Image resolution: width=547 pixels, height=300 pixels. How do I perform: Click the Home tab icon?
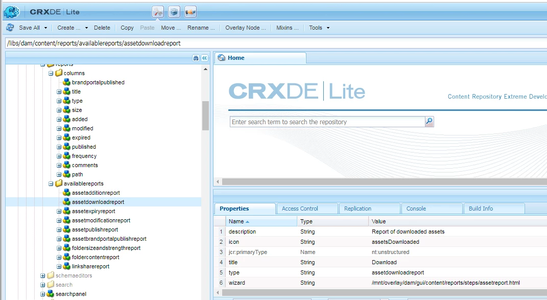221,58
